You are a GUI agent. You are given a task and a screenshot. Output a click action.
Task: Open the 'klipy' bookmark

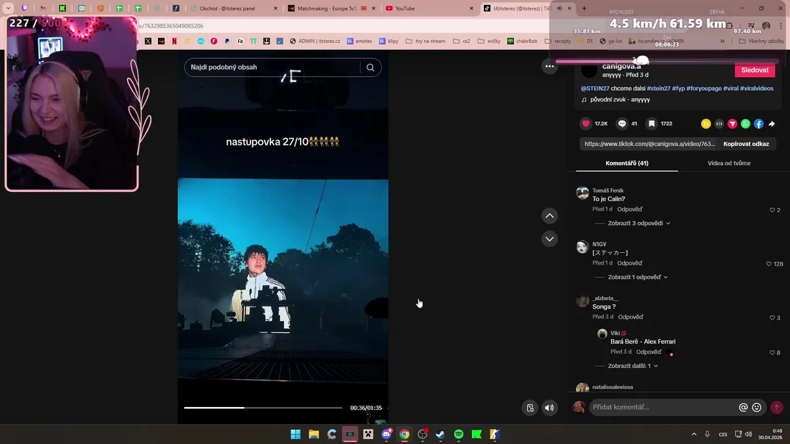(388, 41)
